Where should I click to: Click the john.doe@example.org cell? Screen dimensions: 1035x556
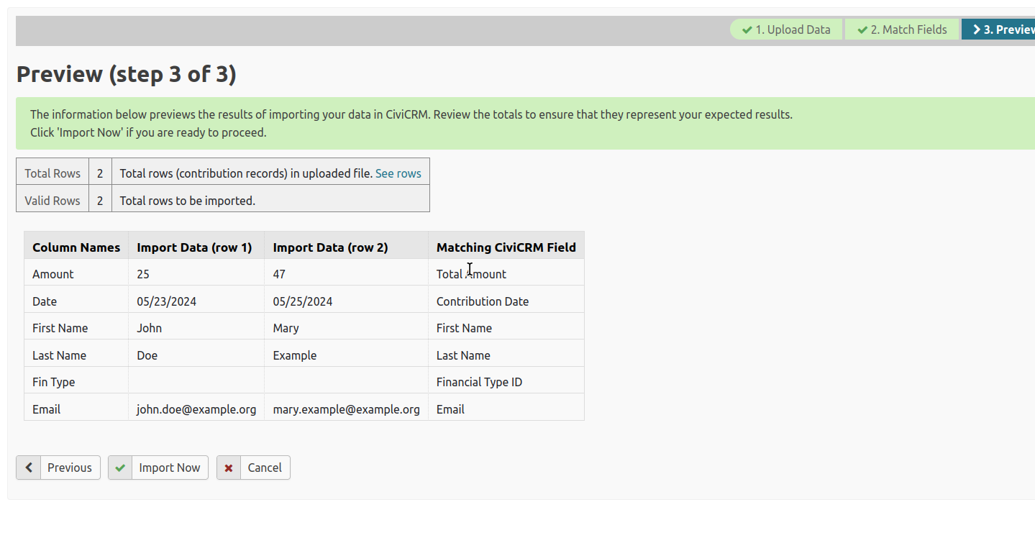coord(196,409)
